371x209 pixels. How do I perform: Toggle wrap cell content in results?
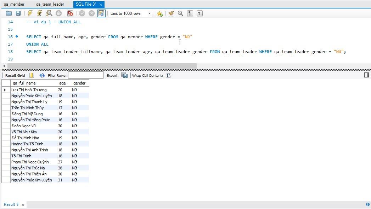[x=168, y=75]
